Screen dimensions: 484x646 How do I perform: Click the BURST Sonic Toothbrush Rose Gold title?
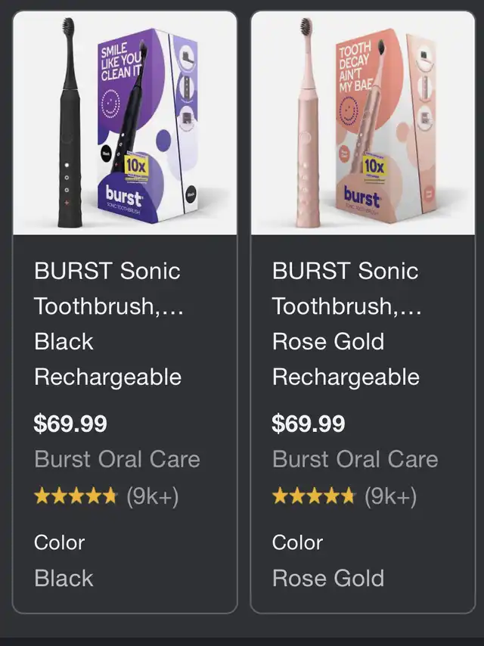point(346,324)
